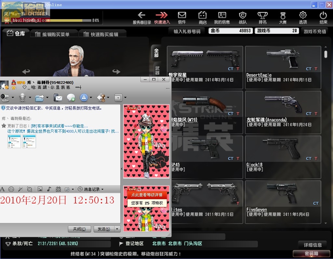Screen dimensions: 333x259
Task: Open message history (消息记录) dropdown
Action: [91, 189]
